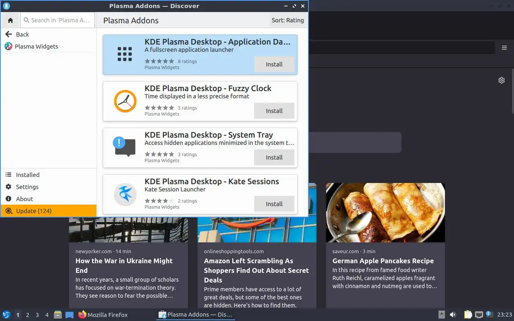This screenshot has height=321, width=514.
Task: Click 'Time displayed in a less precise format'
Action: (197, 96)
